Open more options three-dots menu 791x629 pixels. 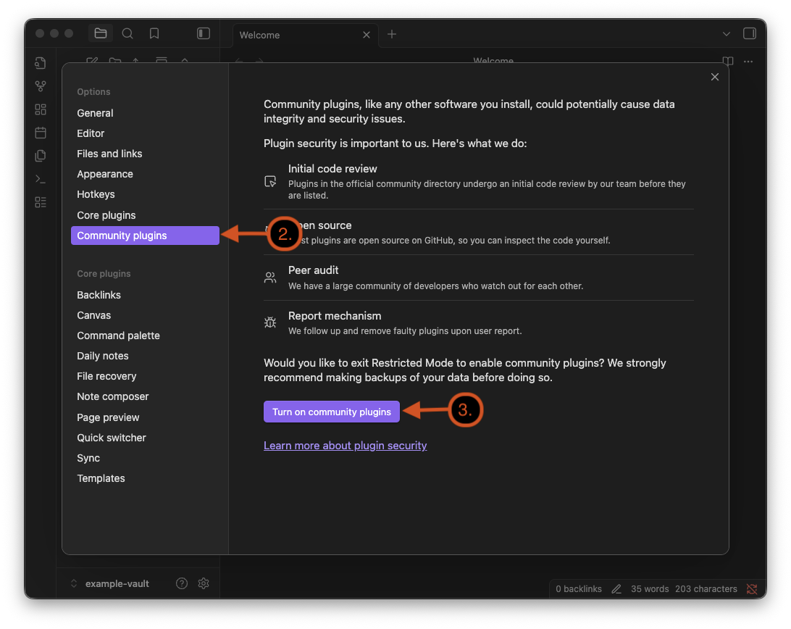748,61
